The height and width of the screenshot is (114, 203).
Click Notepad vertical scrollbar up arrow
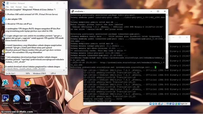(x=66, y=10)
